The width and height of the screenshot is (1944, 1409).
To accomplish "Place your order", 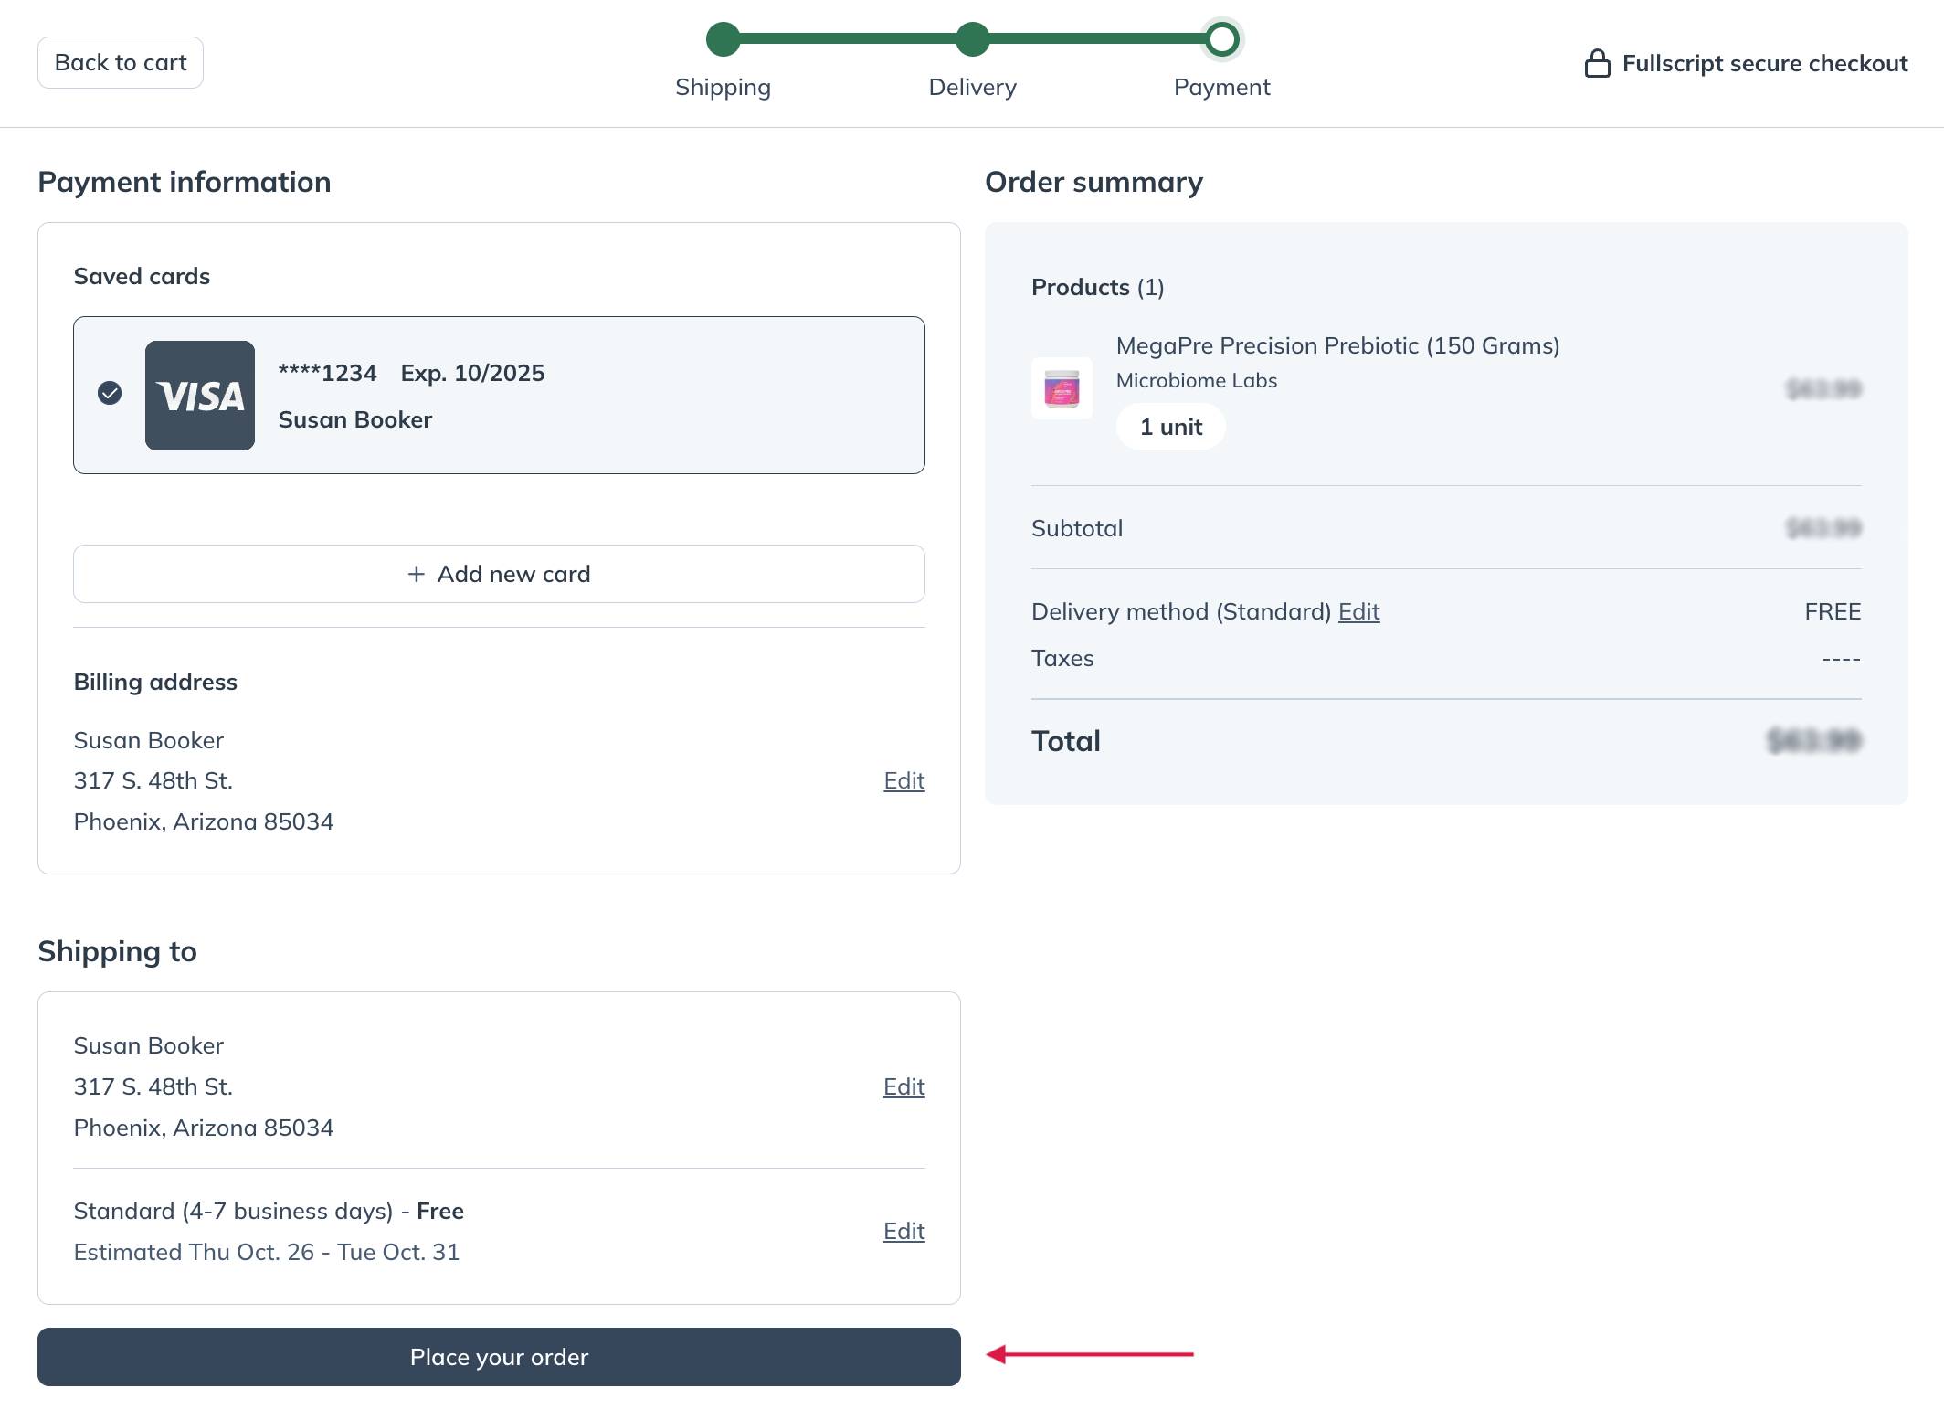I will [x=499, y=1357].
